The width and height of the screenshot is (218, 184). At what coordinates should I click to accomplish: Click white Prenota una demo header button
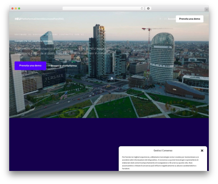(x=190, y=19)
